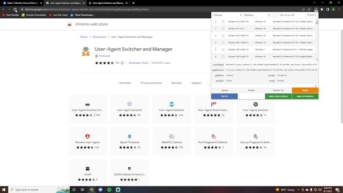Click the Refresh Tab button
The height and width of the screenshot is (193, 343).
point(278,91)
